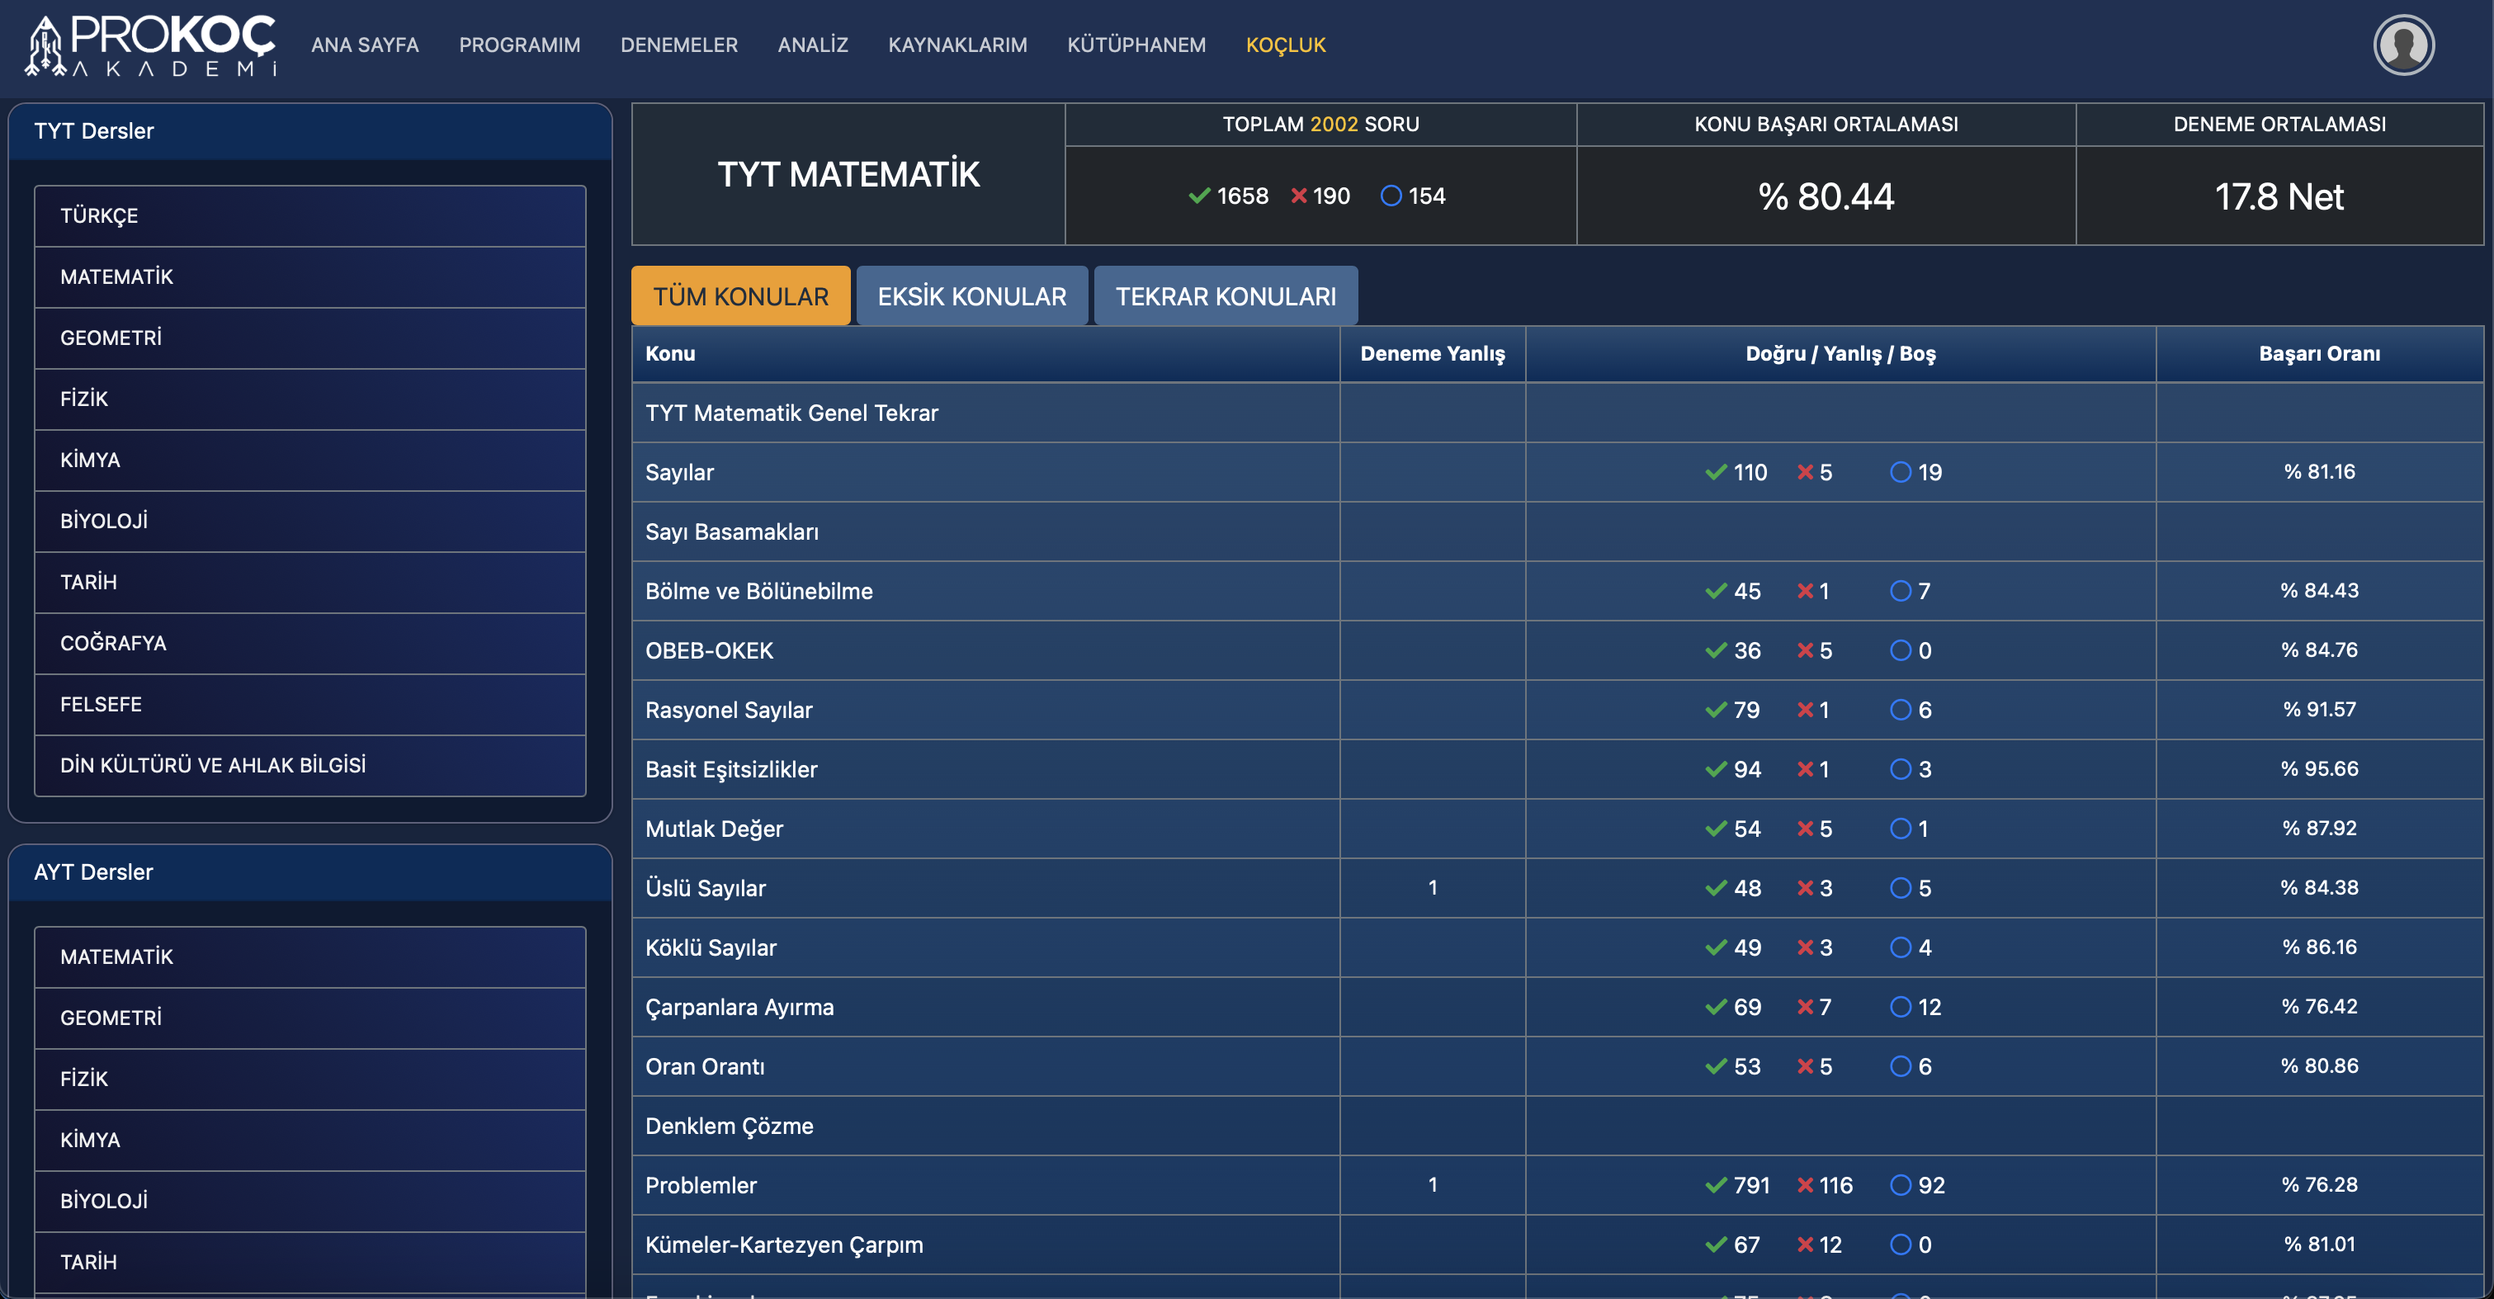Open FELSEFE in the TYT Dersler list

[x=309, y=705]
